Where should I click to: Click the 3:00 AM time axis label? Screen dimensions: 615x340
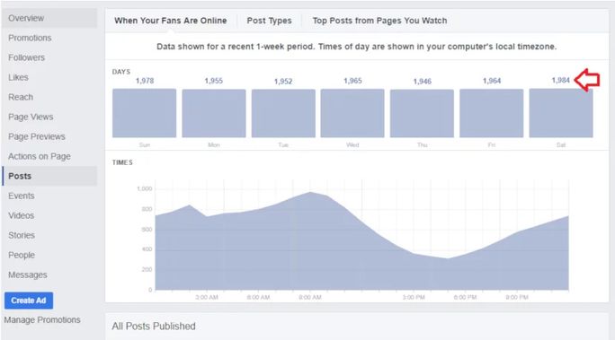[x=207, y=297]
